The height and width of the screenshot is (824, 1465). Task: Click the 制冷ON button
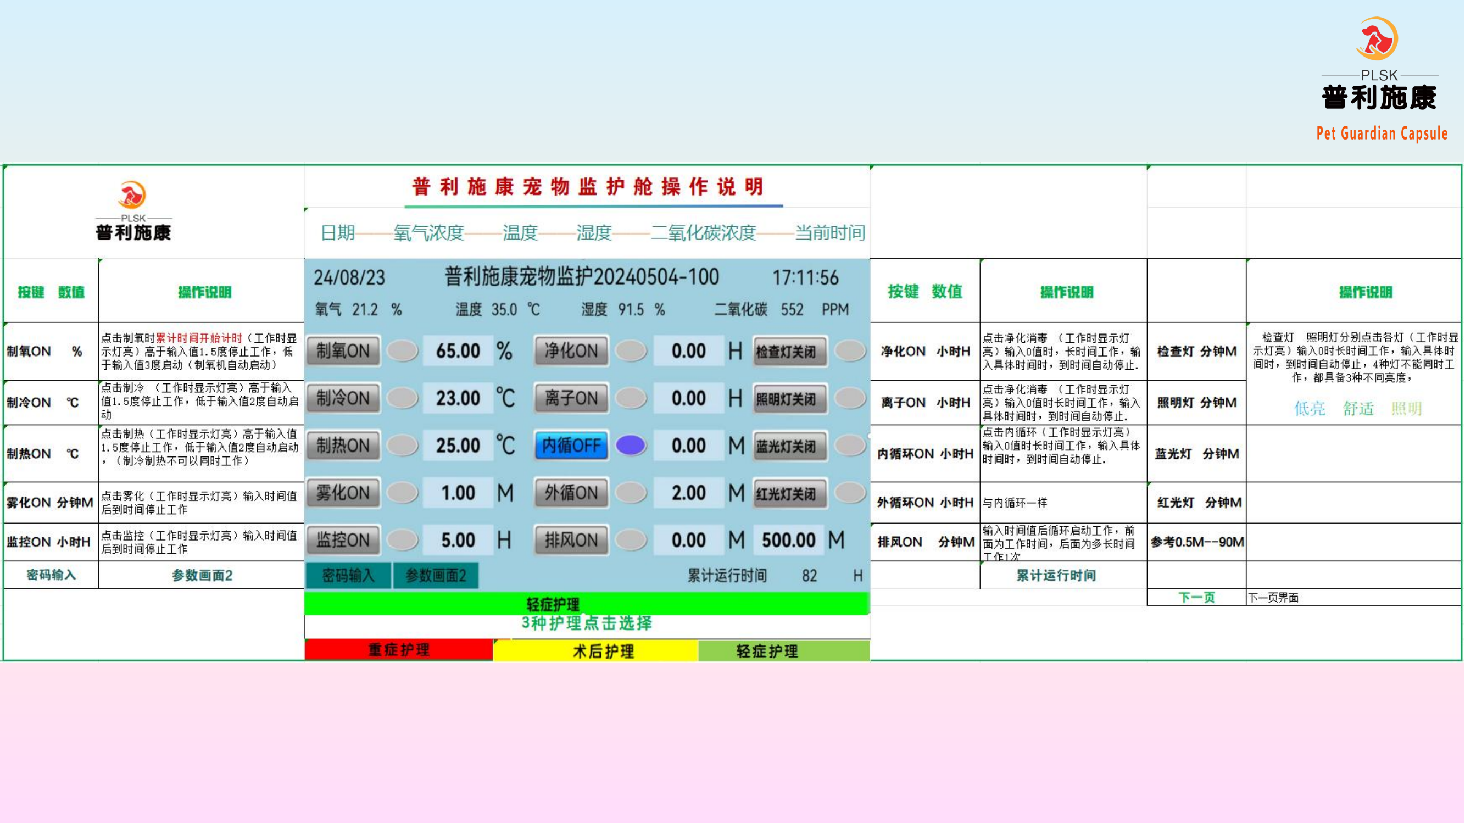343,398
